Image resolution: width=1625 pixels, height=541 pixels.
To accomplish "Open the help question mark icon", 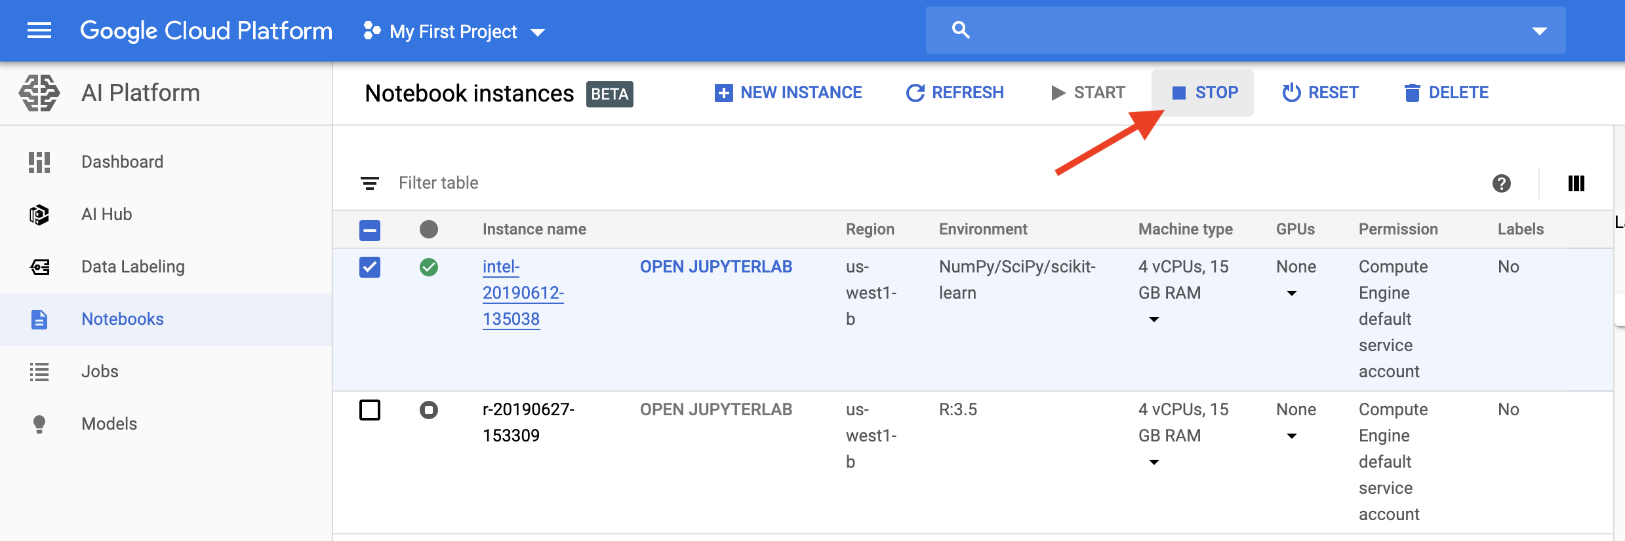I will tap(1502, 183).
